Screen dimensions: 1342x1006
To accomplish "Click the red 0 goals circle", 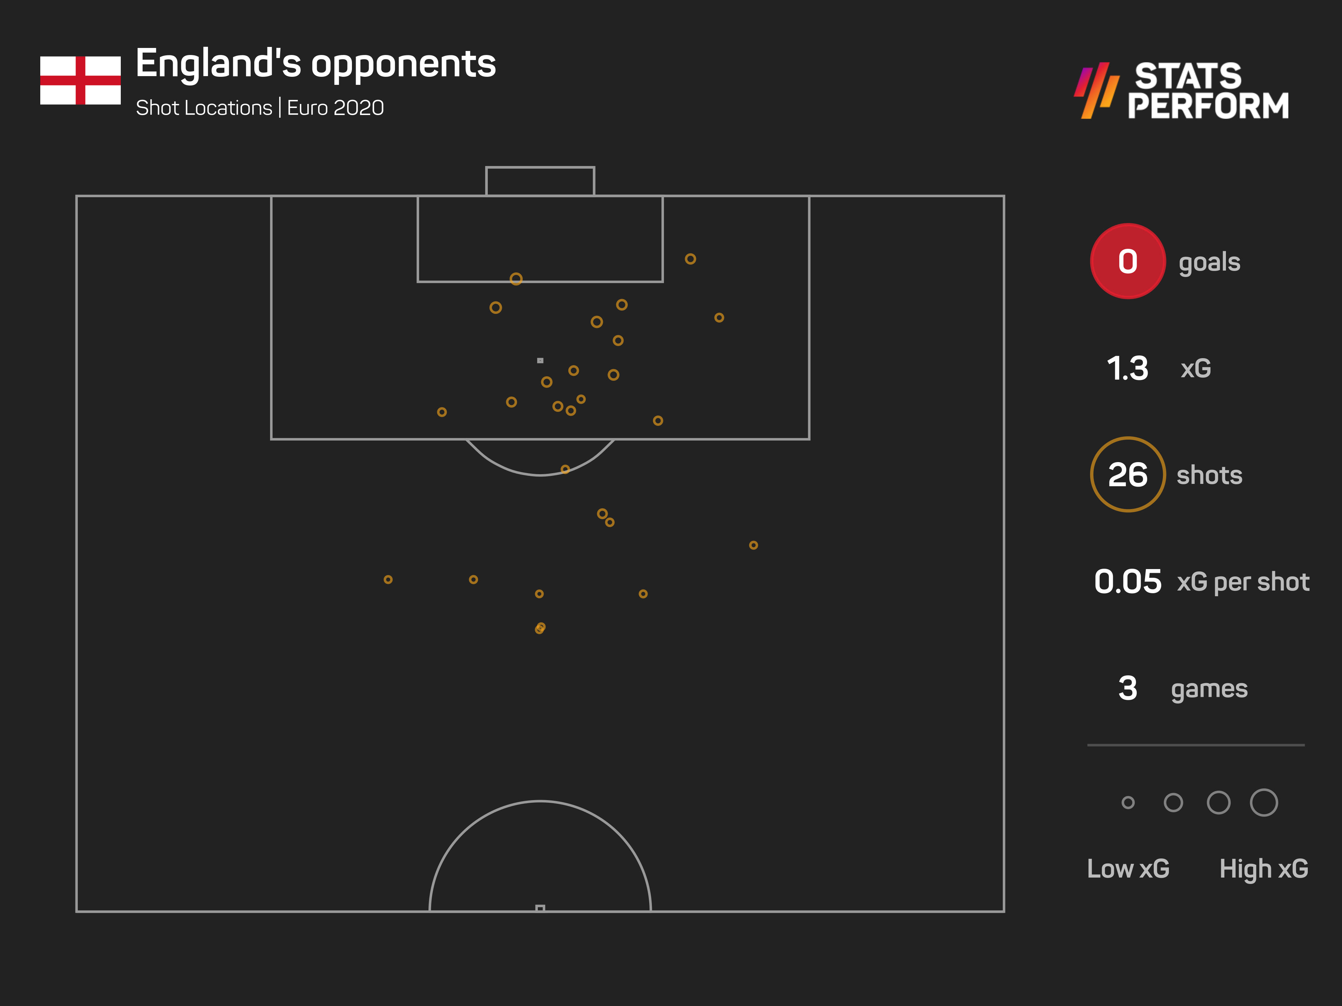I will click(1127, 261).
